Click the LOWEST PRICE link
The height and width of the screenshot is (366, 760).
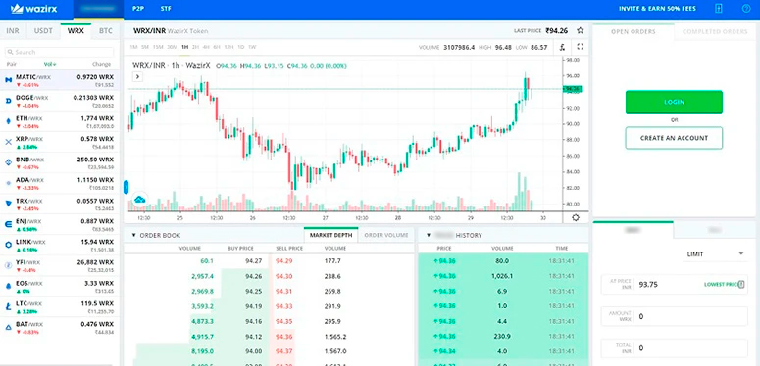720,285
